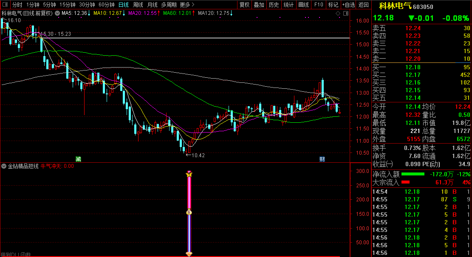Click the butterfly signal icon on the indicator

pos(189,174)
